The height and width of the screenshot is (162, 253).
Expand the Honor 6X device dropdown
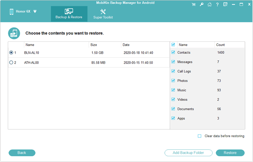tap(35, 12)
